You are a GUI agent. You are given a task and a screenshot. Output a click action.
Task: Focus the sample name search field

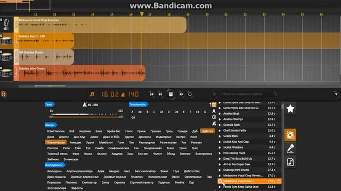point(247,94)
